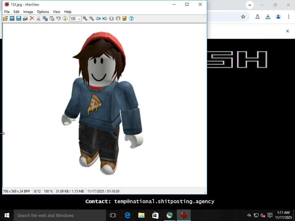The height and width of the screenshot is (221, 295).
Task: Select the image dimensions text 706 x 569 x 24 BPP
Action: [x=16, y=191]
